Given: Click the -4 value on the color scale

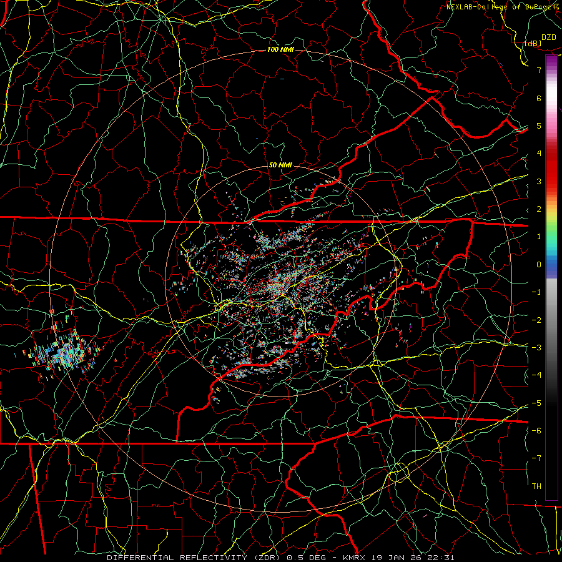Looking at the screenshot, I should tap(536, 375).
